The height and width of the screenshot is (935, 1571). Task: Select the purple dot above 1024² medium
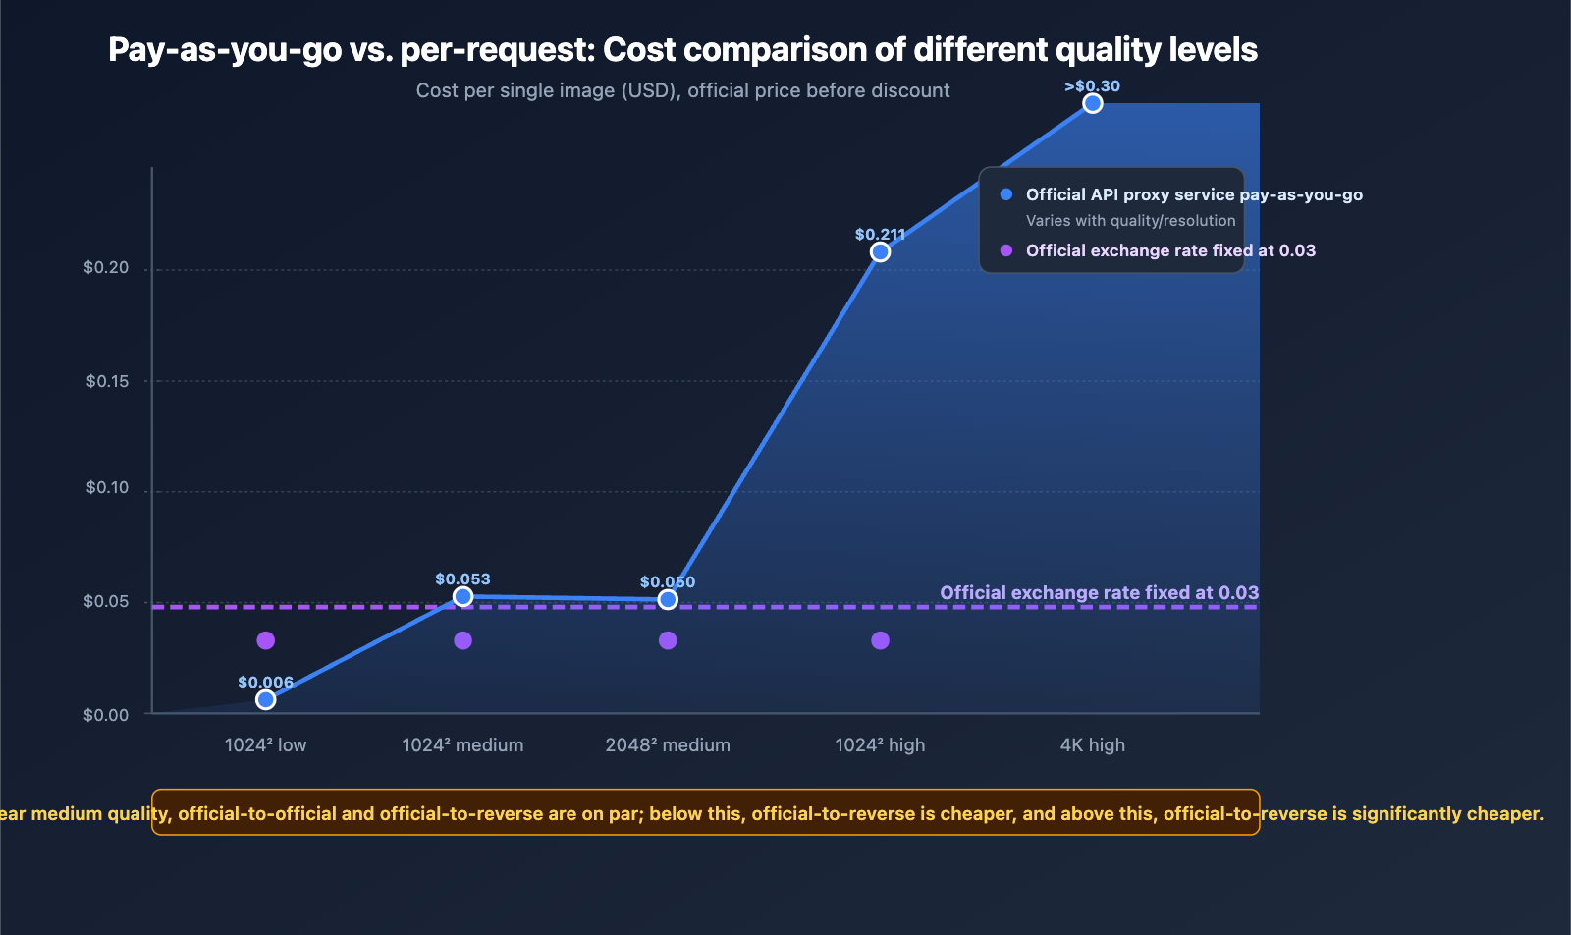click(462, 640)
